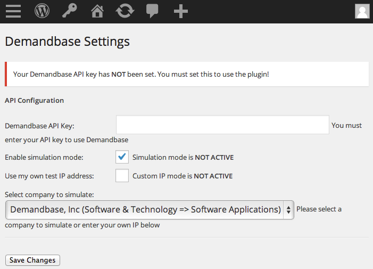This screenshot has width=373, height=269.
Task: Open company to simulate dropdown
Action: 150,210
